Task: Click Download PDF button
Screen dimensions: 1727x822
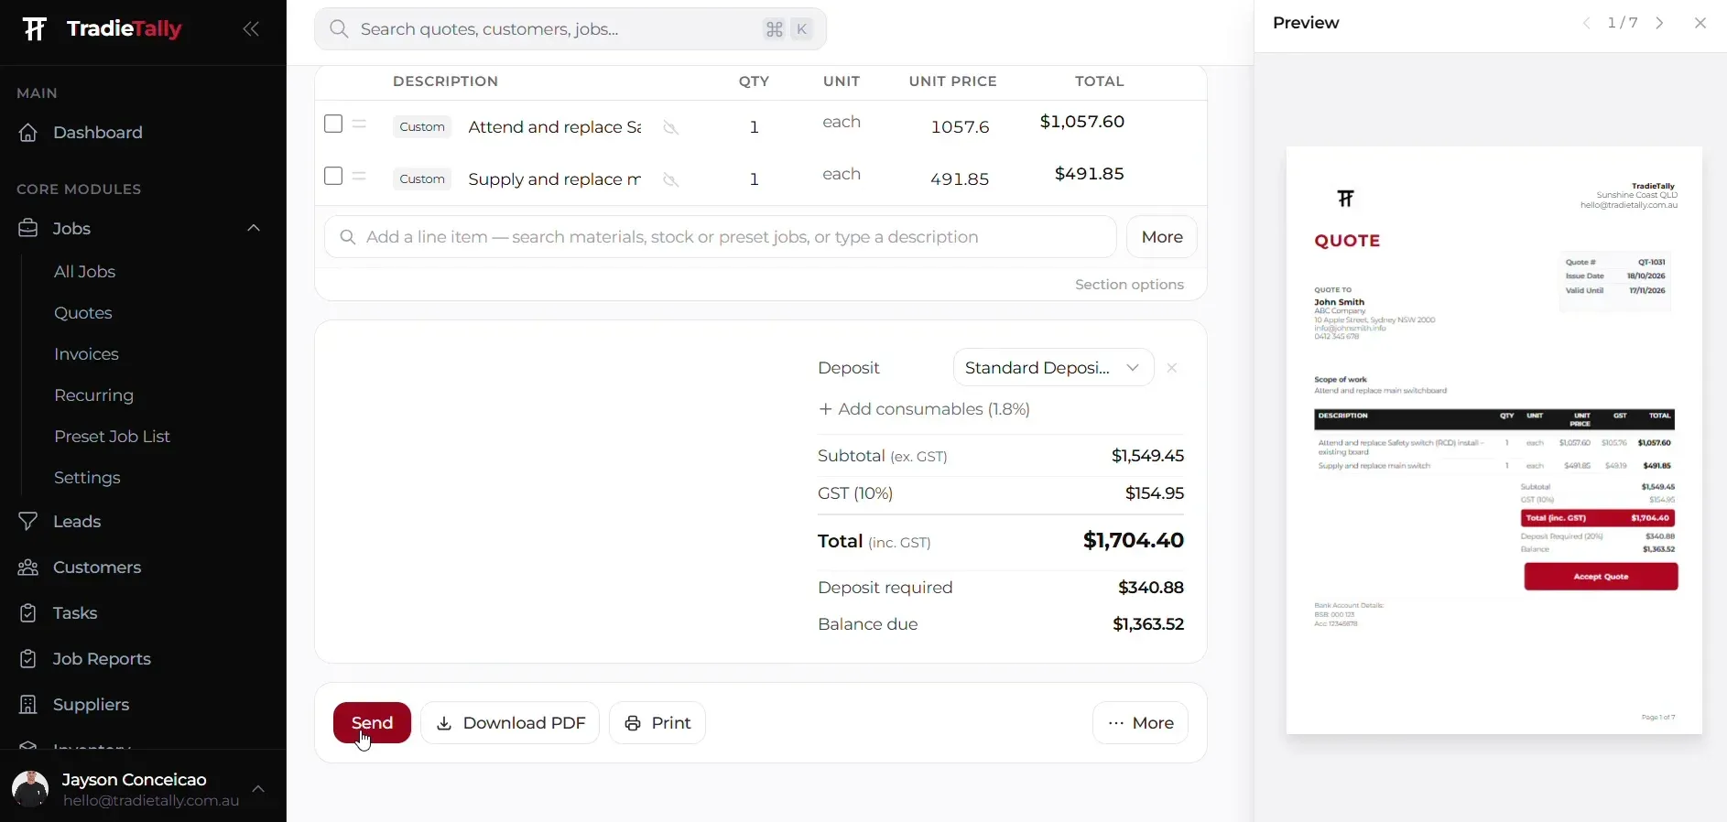Action: tap(510, 723)
